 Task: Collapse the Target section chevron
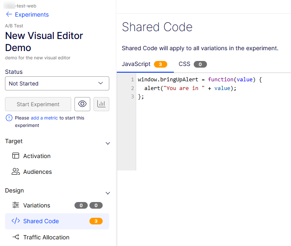click(x=108, y=144)
